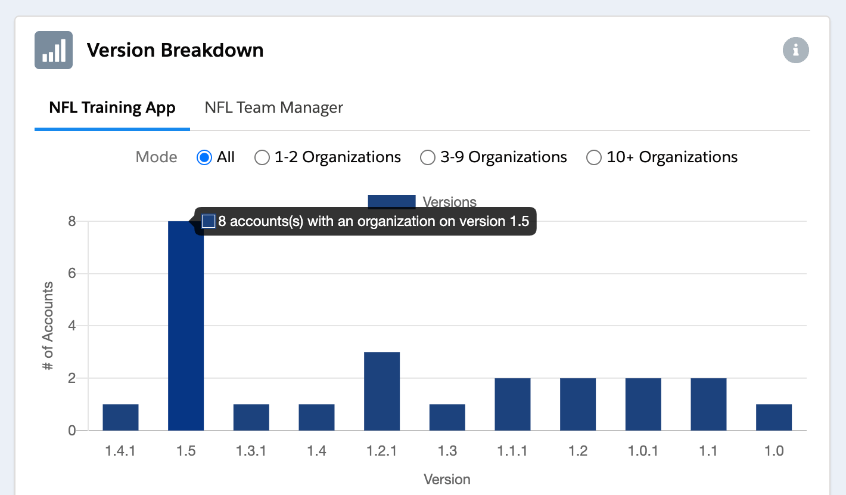Screen dimensions: 846x495
Task: Click the bar for version 1.2.1
Action: click(x=382, y=391)
